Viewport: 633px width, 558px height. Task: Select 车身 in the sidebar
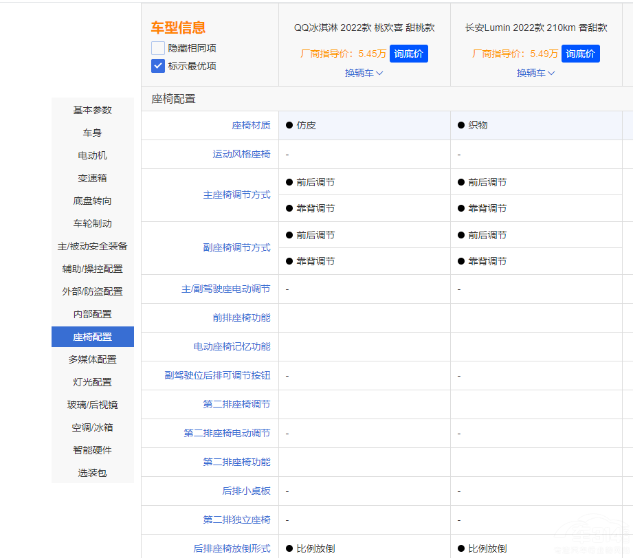[x=92, y=133]
